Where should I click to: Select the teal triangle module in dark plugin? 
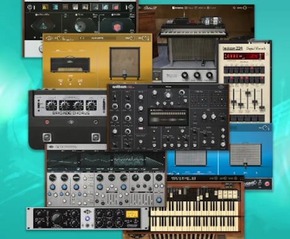[43, 26]
